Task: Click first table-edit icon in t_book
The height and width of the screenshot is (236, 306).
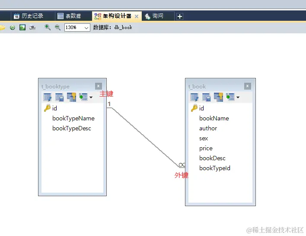Action: (x=194, y=97)
